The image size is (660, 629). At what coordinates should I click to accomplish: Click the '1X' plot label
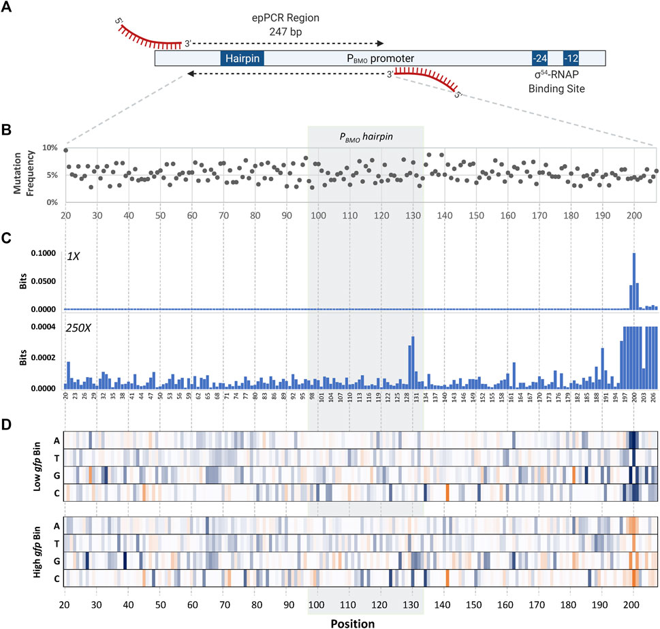74,256
